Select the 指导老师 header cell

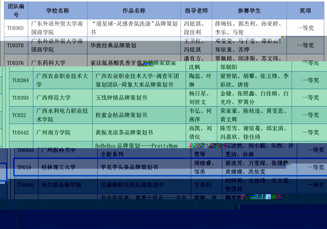coord(196,11)
